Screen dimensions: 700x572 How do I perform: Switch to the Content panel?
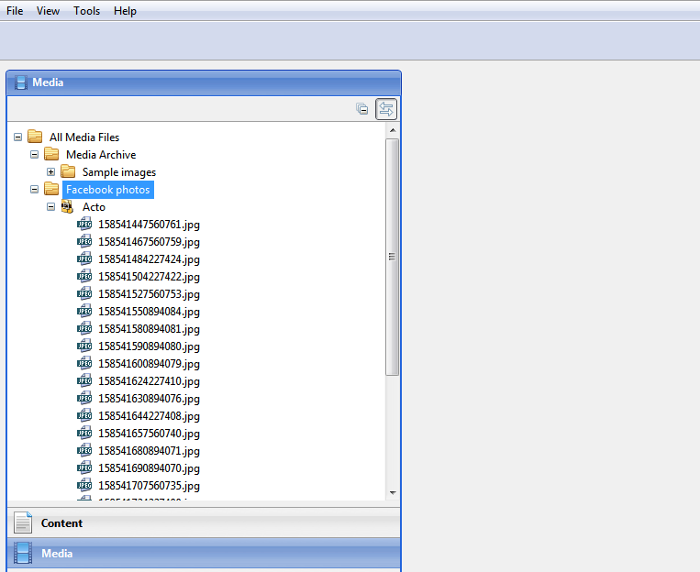tap(61, 523)
